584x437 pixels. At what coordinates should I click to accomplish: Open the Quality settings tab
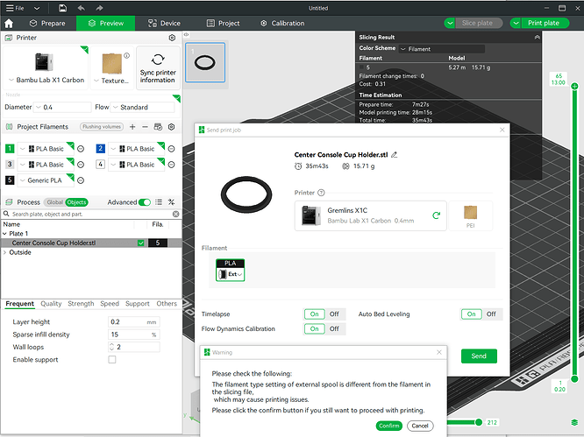(x=51, y=304)
